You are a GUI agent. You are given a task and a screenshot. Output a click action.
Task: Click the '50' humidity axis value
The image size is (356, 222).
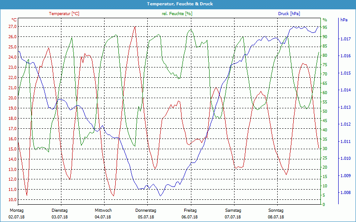pyautogui.click(x=325, y=111)
